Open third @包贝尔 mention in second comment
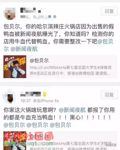 [60, 125]
